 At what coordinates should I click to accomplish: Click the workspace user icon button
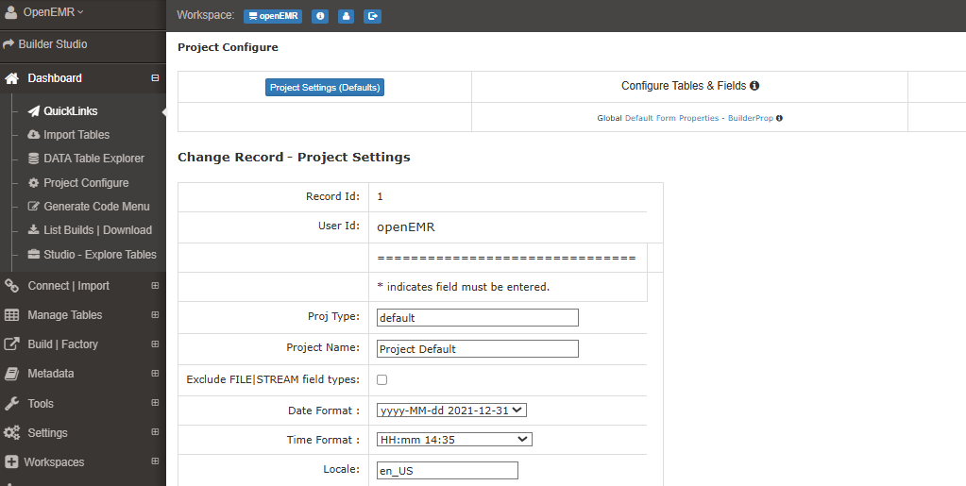click(346, 17)
